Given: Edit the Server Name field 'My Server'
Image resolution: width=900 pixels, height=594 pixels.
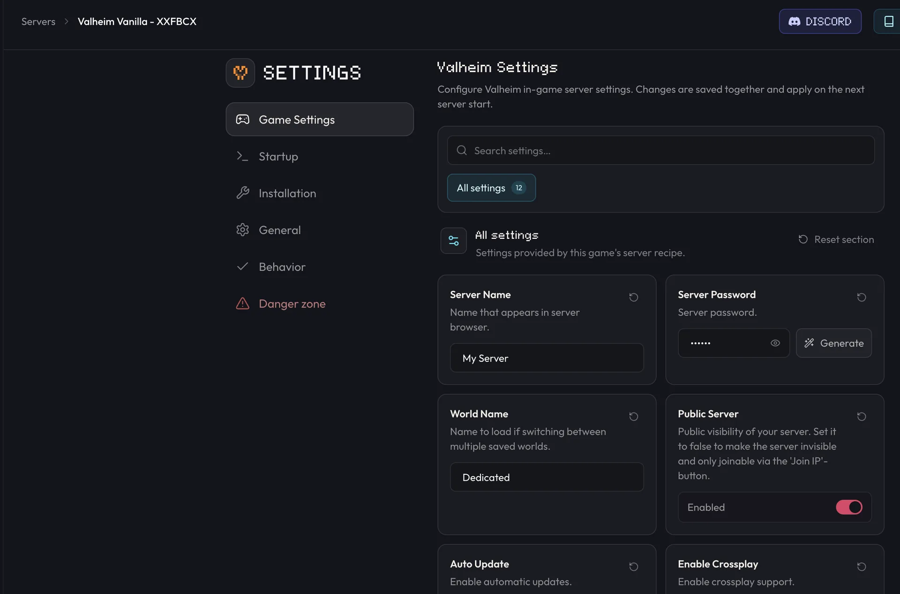Looking at the screenshot, I should coord(547,358).
